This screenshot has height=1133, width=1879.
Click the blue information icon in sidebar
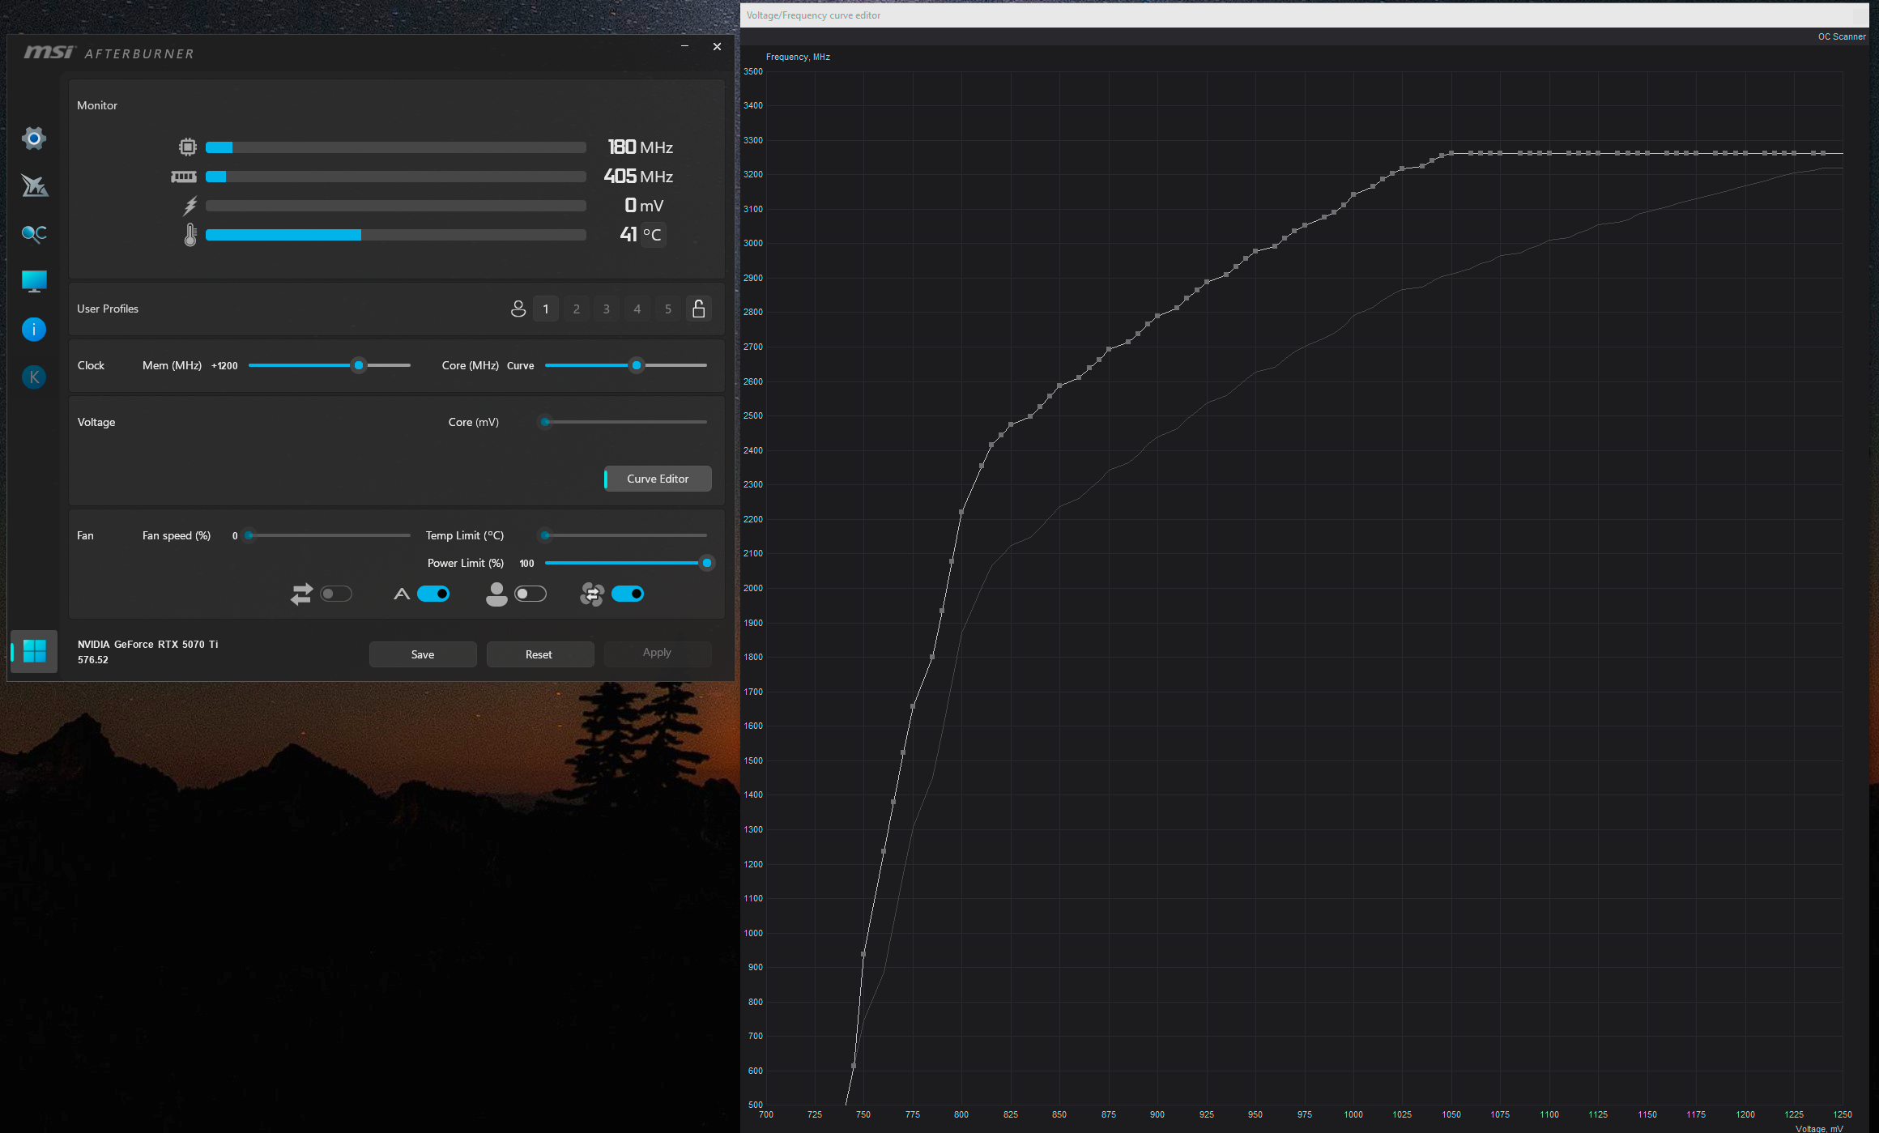pos(34,329)
